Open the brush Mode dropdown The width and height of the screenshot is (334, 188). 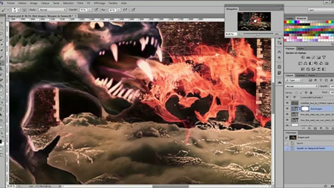(52, 10)
